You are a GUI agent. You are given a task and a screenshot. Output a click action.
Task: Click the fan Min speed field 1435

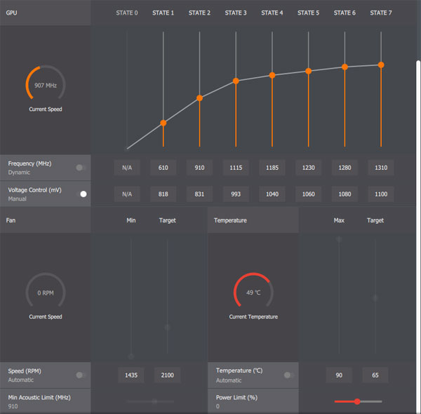point(131,375)
